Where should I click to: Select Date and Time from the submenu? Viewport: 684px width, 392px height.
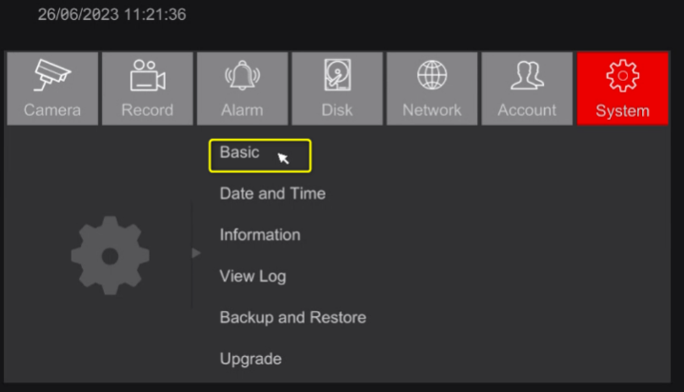coord(272,193)
